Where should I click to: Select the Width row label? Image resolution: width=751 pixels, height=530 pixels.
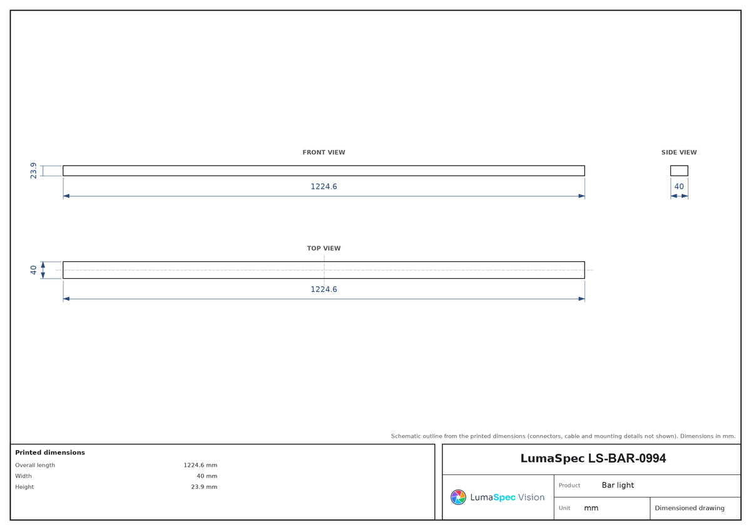click(23, 476)
